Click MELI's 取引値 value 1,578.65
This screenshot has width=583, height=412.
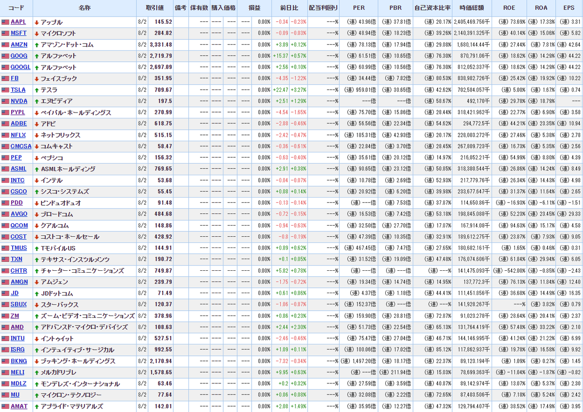(x=160, y=372)
